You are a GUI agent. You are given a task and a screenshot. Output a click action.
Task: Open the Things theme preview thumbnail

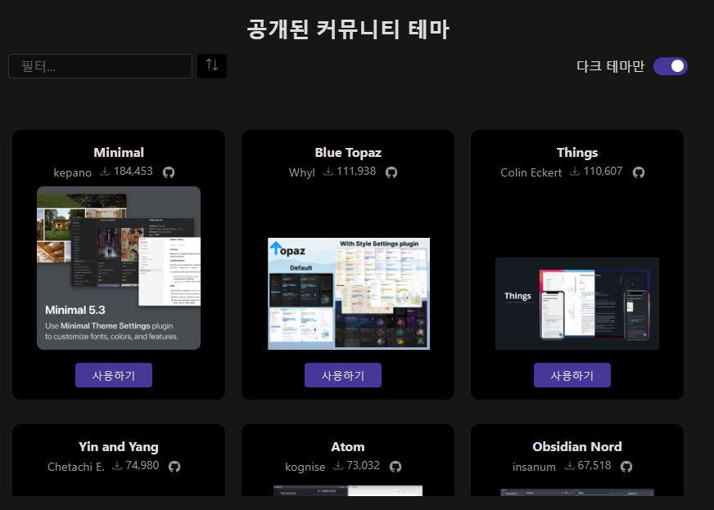pyautogui.click(x=577, y=304)
